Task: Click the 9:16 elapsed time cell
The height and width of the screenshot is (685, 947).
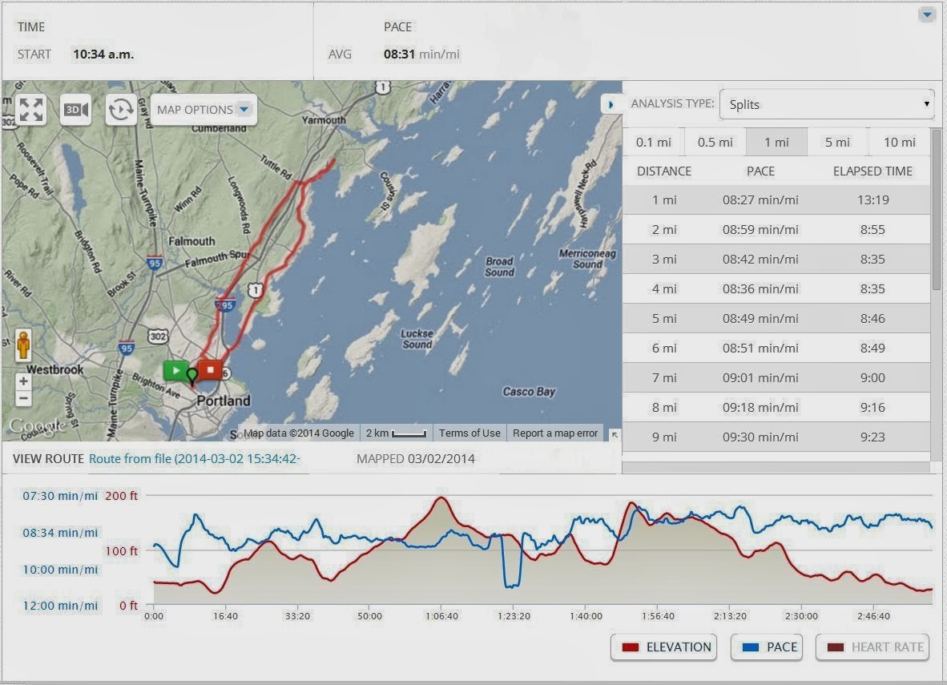Action: [x=872, y=407]
